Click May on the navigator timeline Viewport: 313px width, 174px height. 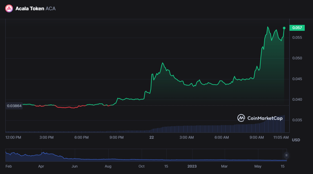point(258,166)
